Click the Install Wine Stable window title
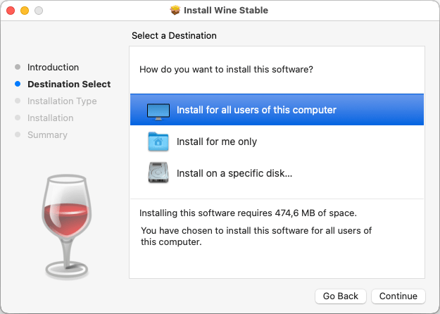This screenshot has width=440, height=314. tap(226, 10)
